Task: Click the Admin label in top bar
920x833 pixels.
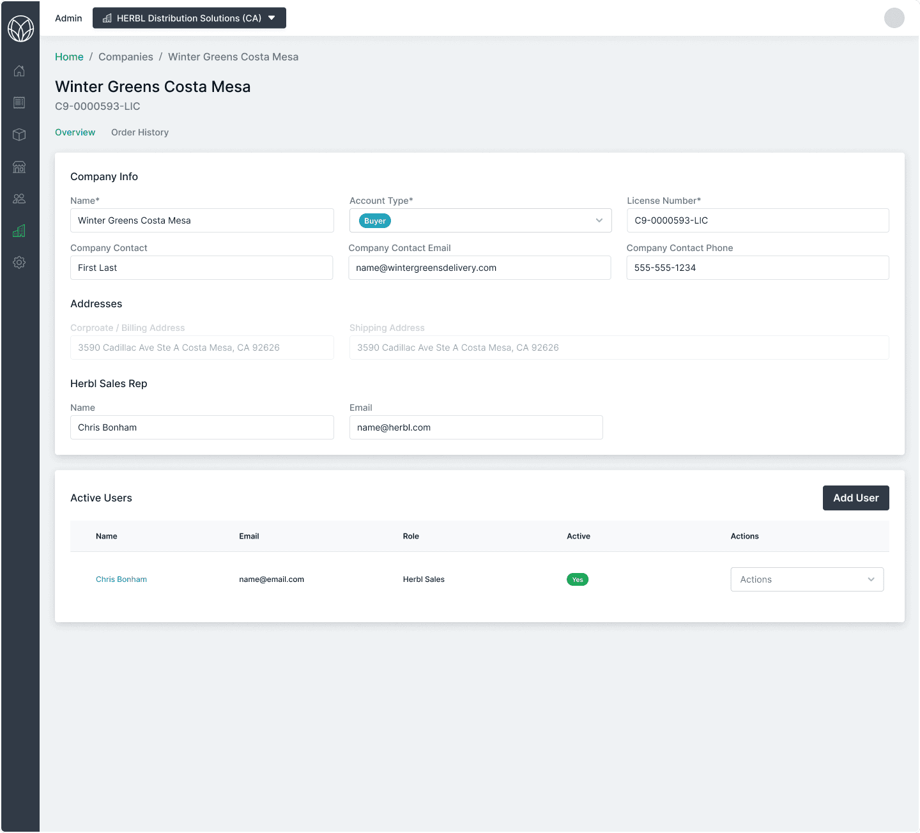Action: coord(68,18)
